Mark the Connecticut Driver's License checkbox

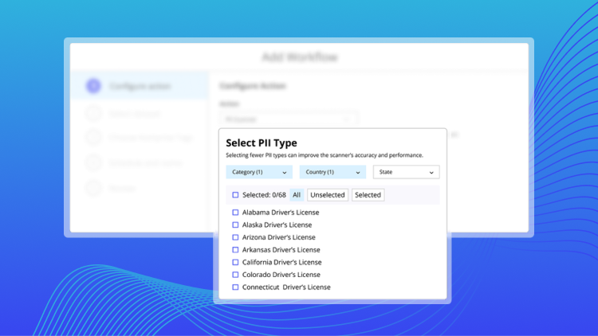[x=235, y=287]
